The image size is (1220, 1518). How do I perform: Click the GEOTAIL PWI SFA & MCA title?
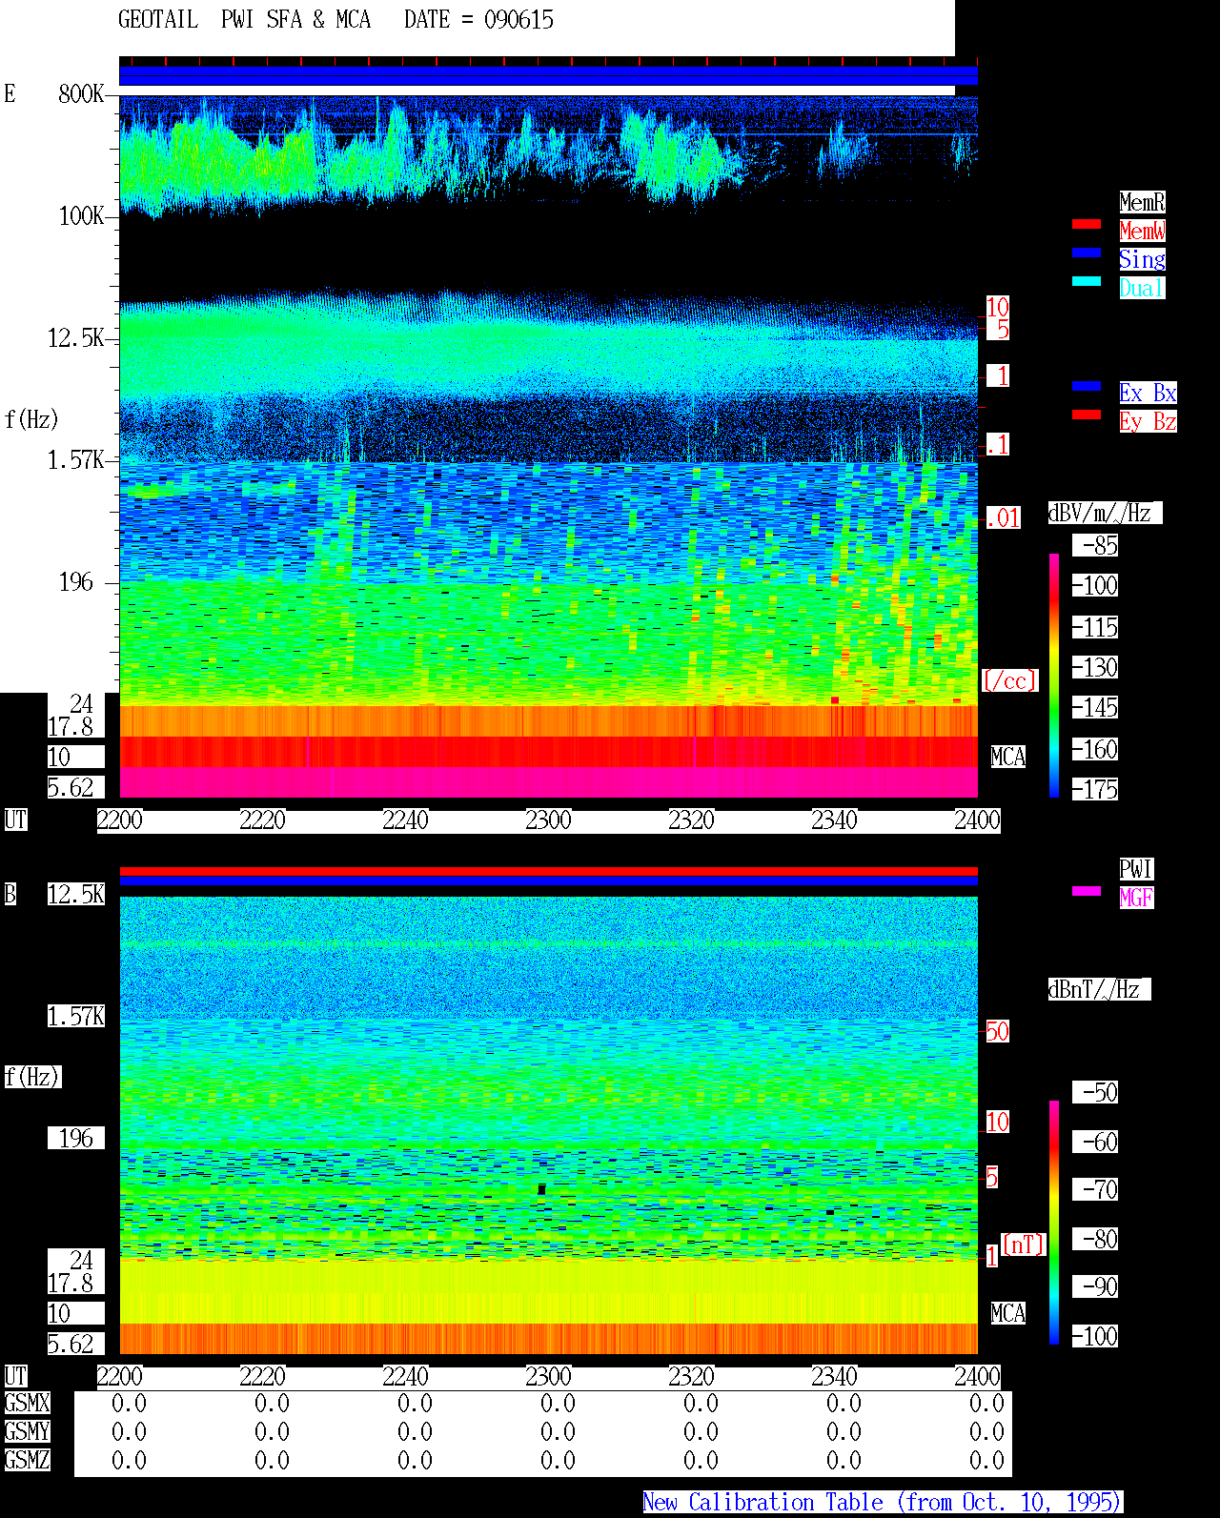[244, 20]
